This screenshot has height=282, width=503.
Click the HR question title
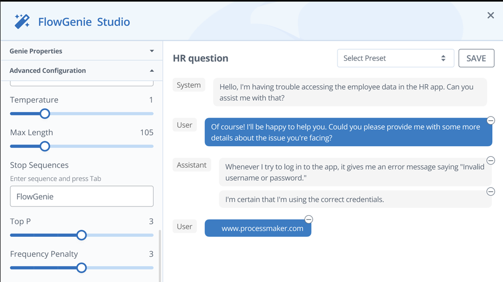click(201, 58)
